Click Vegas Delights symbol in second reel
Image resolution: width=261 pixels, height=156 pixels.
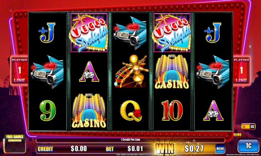click(x=89, y=33)
